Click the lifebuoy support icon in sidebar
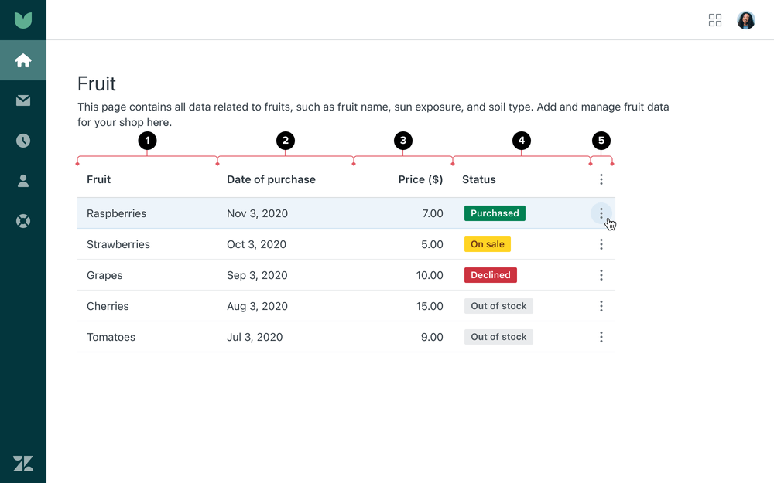The width and height of the screenshot is (774, 483). [23, 221]
